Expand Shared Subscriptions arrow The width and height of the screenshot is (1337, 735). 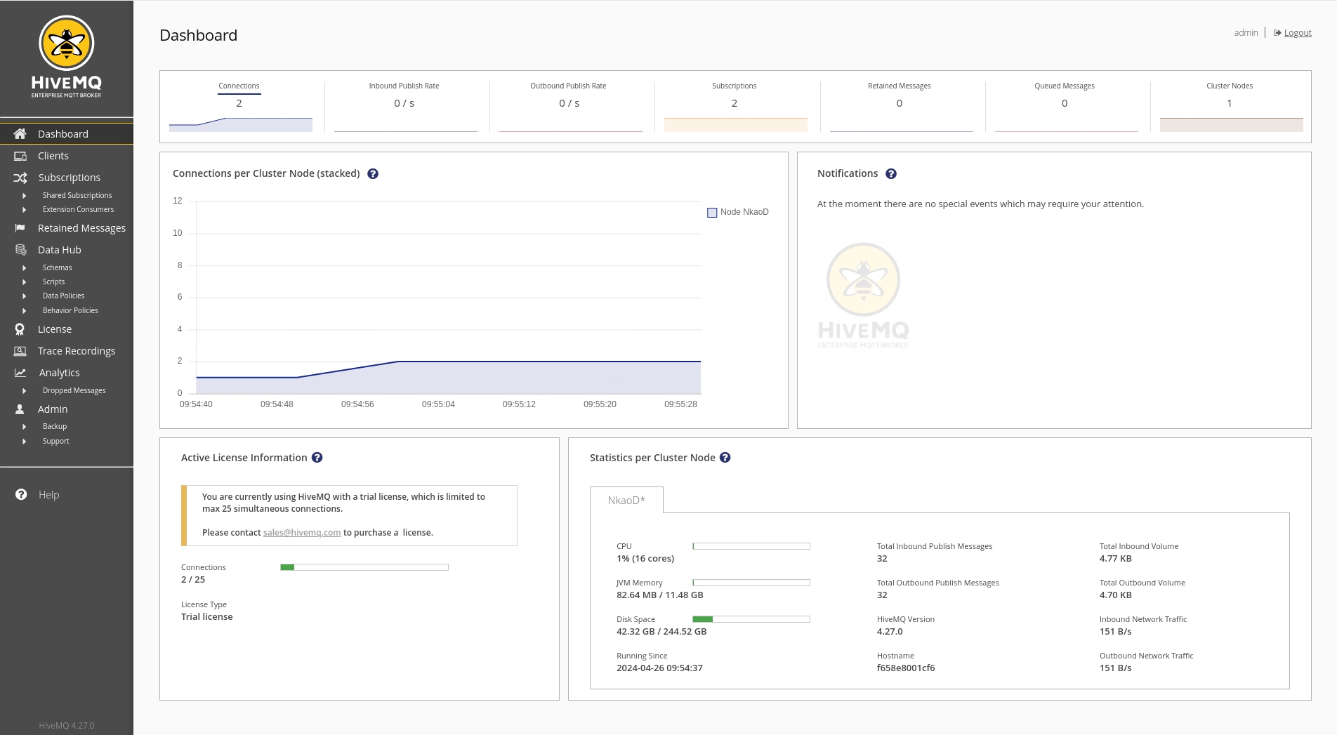[25, 196]
